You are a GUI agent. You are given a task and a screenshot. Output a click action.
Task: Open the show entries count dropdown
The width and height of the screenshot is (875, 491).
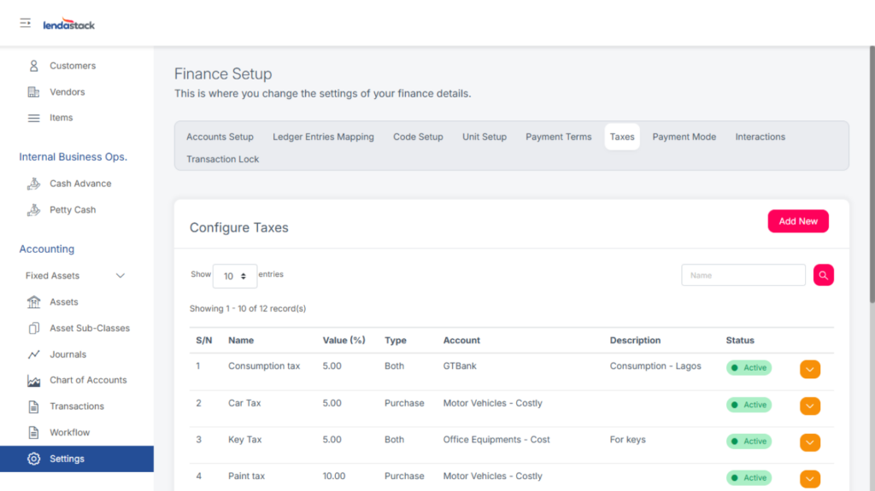[234, 276]
